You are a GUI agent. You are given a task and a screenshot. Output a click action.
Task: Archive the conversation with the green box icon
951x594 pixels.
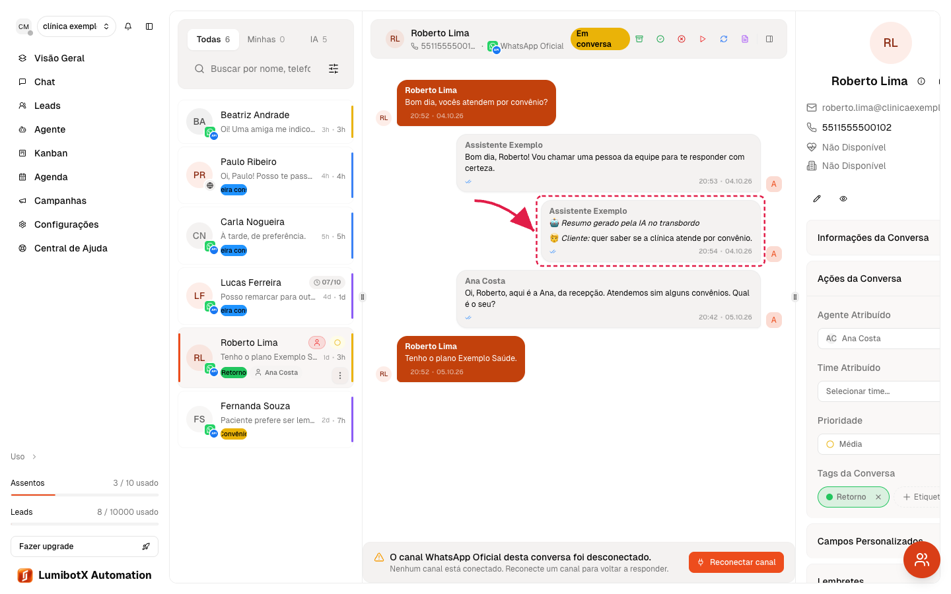639,39
